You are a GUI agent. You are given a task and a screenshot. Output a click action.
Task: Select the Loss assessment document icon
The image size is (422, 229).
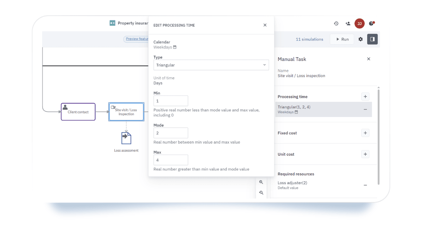126,138
